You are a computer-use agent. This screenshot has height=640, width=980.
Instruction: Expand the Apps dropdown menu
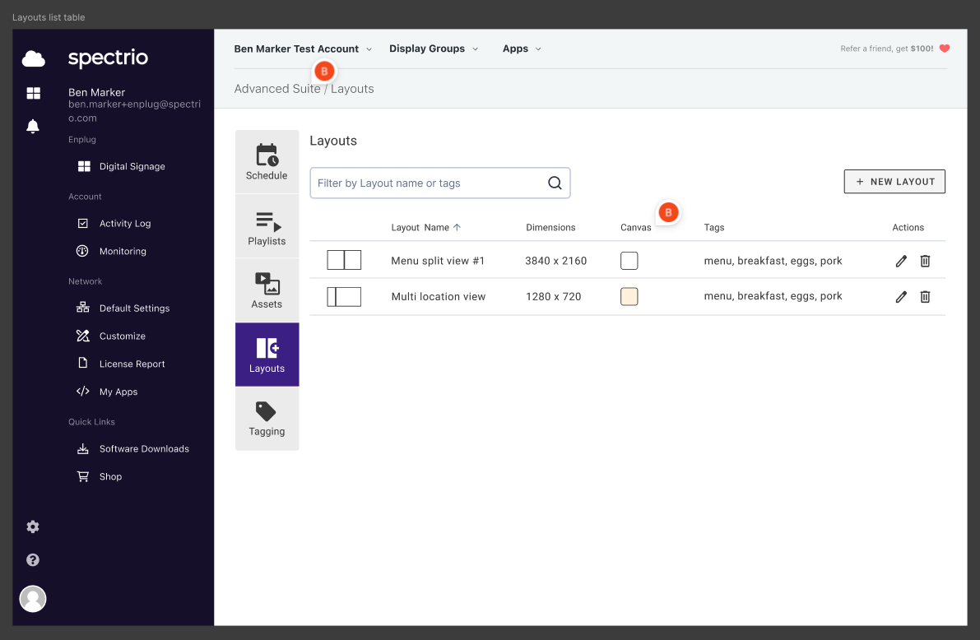[522, 49]
